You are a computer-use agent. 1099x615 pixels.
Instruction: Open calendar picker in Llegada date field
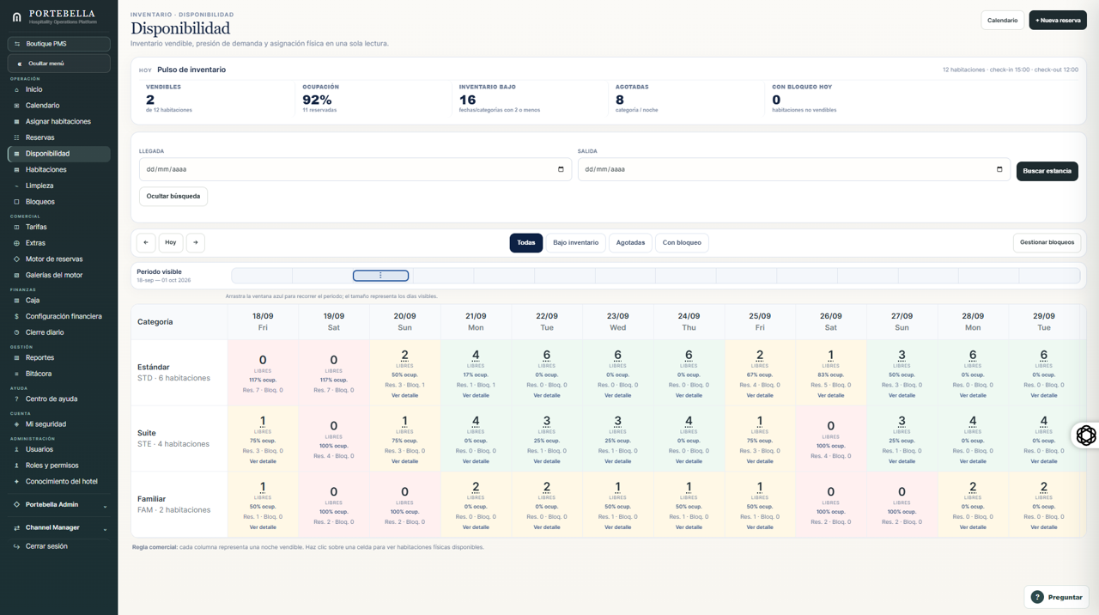(x=561, y=169)
